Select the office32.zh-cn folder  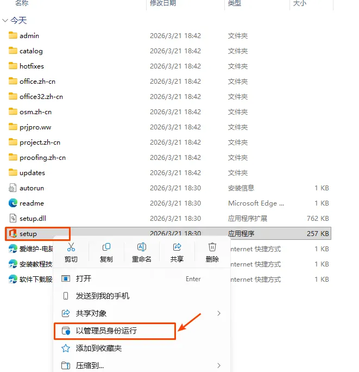[41, 97]
